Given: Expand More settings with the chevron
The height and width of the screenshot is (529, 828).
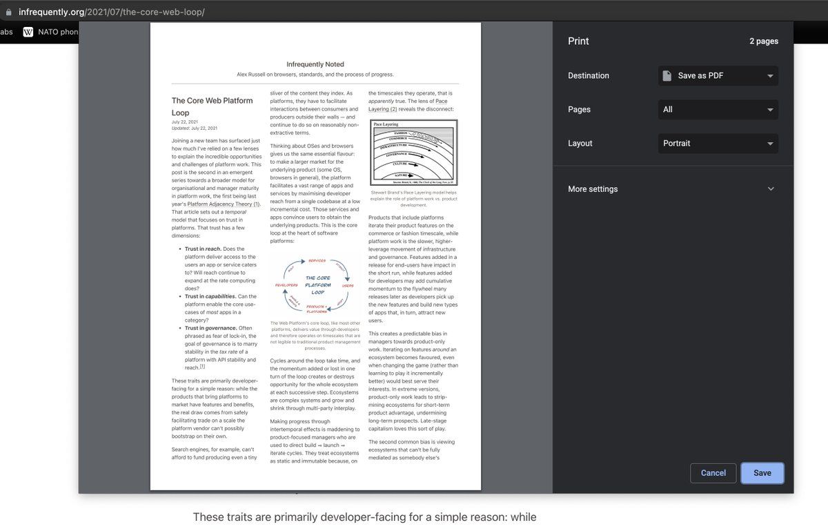Looking at the screenshot, I should [771, 189].
